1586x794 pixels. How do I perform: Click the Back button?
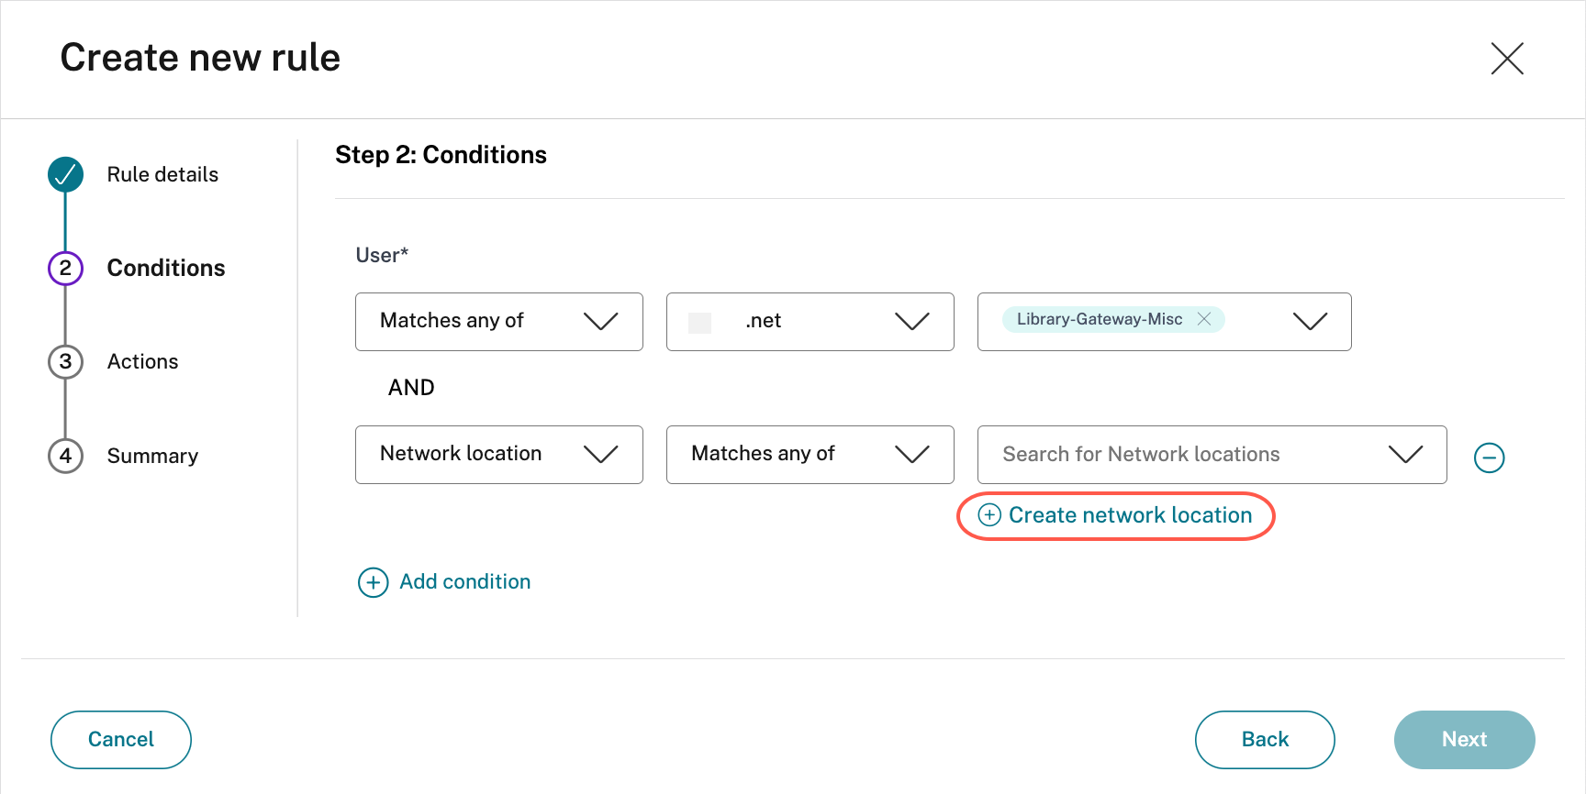tap(1264, 740)
